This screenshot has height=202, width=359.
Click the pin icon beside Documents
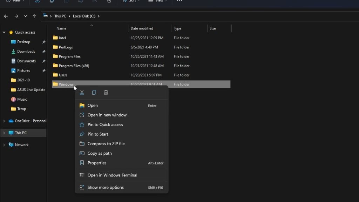point(44,61)
